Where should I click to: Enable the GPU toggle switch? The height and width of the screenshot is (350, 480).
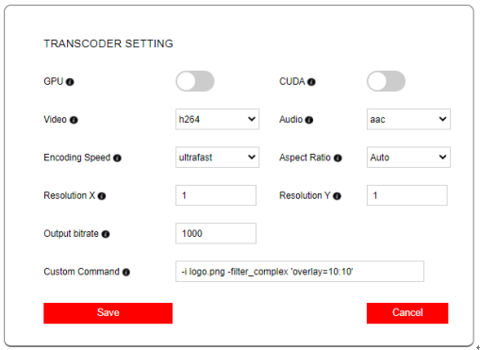click(195, 81)
